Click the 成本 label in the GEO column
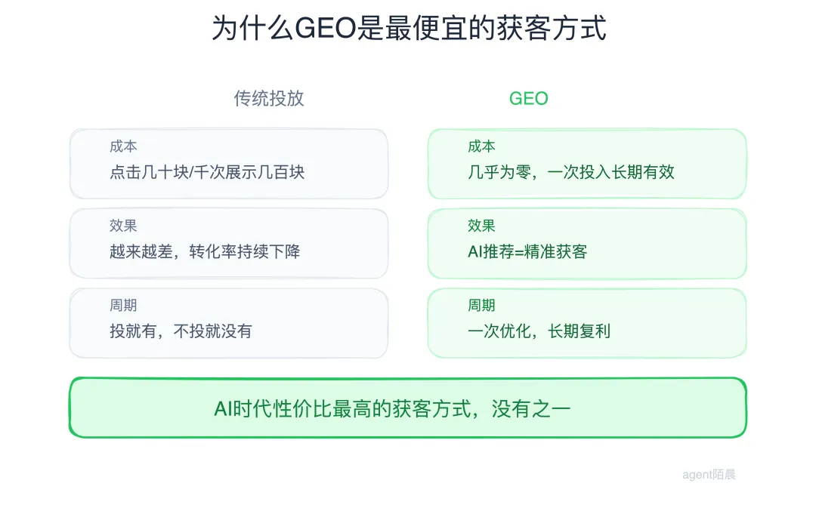 tap(481, 146)
